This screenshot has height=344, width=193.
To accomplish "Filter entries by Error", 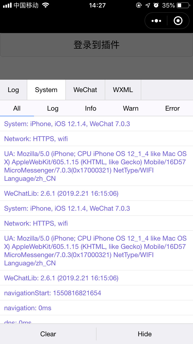I will [x=172, y=108].
